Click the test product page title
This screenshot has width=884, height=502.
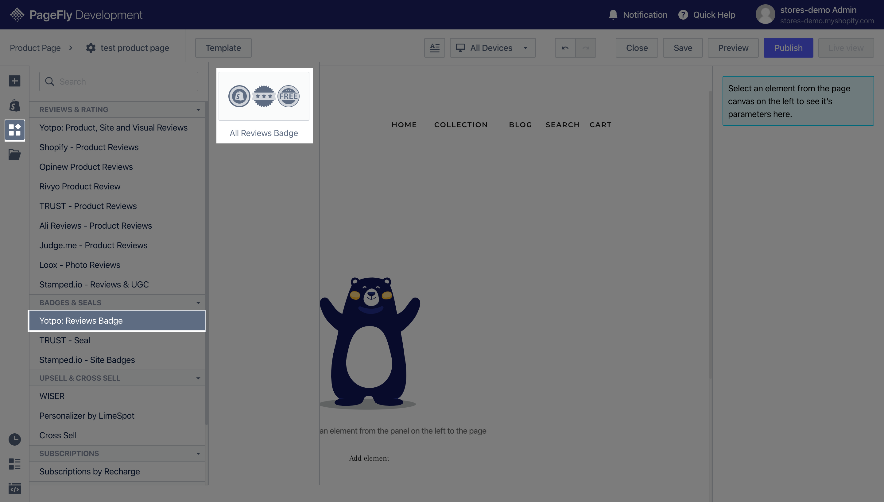click(x=135, y=48)
